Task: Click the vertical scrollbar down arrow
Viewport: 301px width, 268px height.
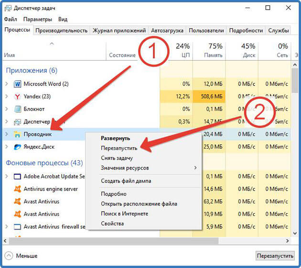Action: click(x=295, y=234)
